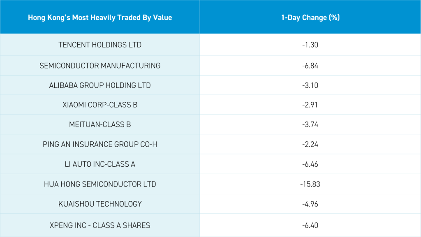Select the XIAOMI CORP-CLASS B cell
Image resolution: width=421 pixels, height=237 pixels.
coord(100,105)
